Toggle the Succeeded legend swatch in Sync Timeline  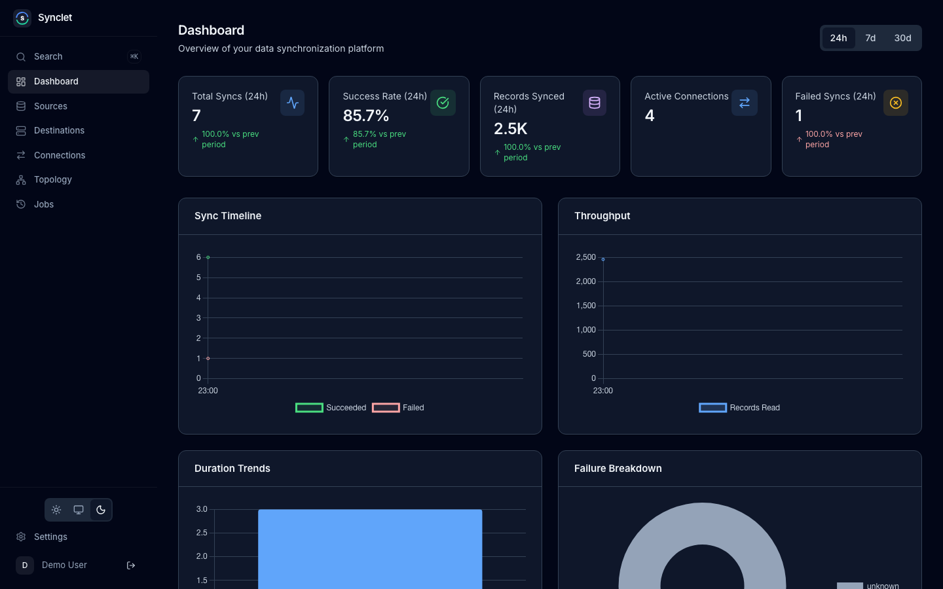[x=309, y=408]
